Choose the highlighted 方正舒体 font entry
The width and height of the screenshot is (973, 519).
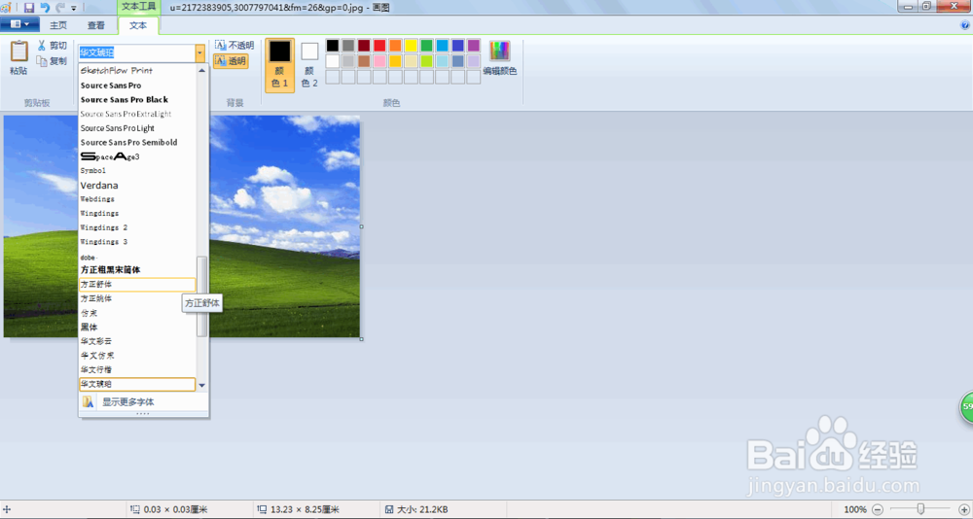coord(137,284)
